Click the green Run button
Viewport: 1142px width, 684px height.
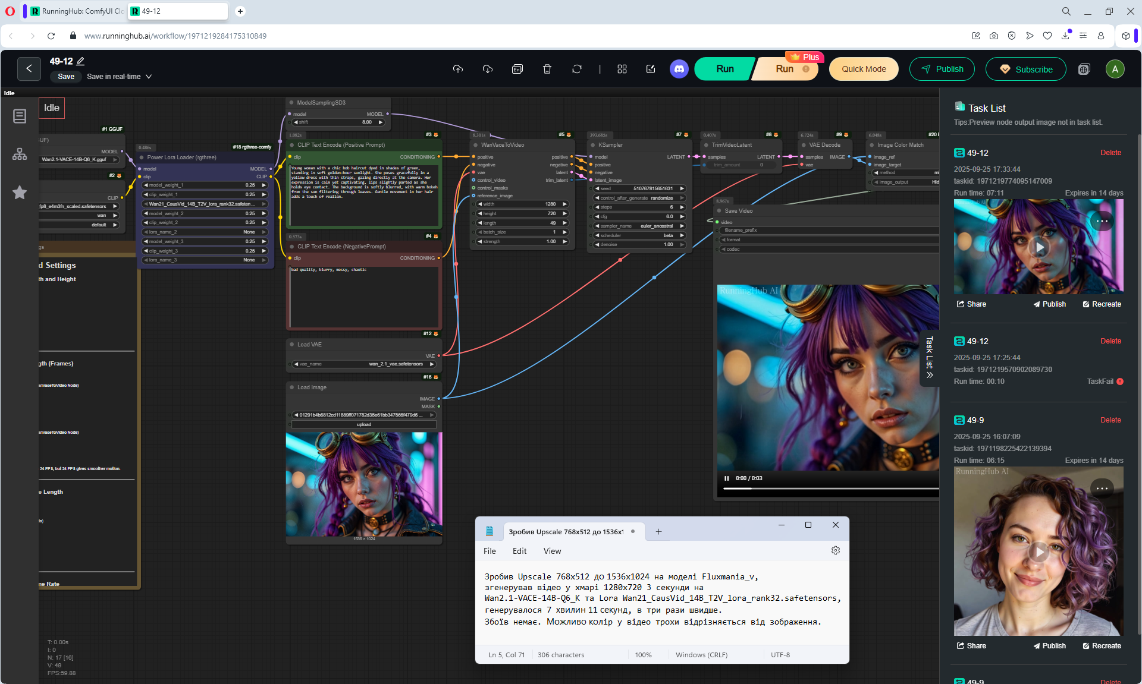tap(724, 69)
